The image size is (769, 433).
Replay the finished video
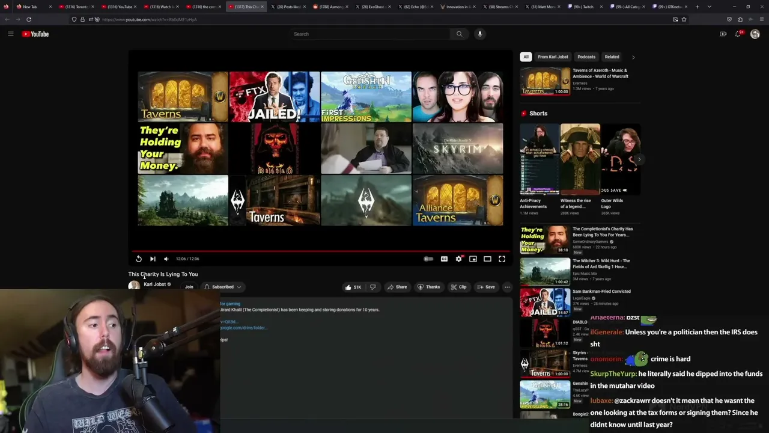139,259
